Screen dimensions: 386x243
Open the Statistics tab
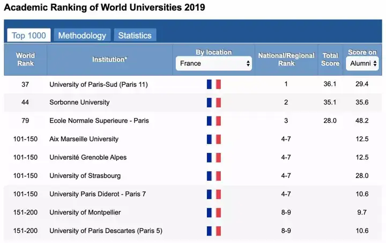click(135, 35)
